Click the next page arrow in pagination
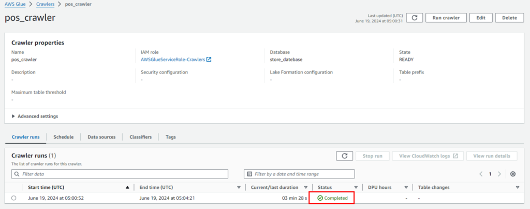530x209 pixels. point(499,174)
